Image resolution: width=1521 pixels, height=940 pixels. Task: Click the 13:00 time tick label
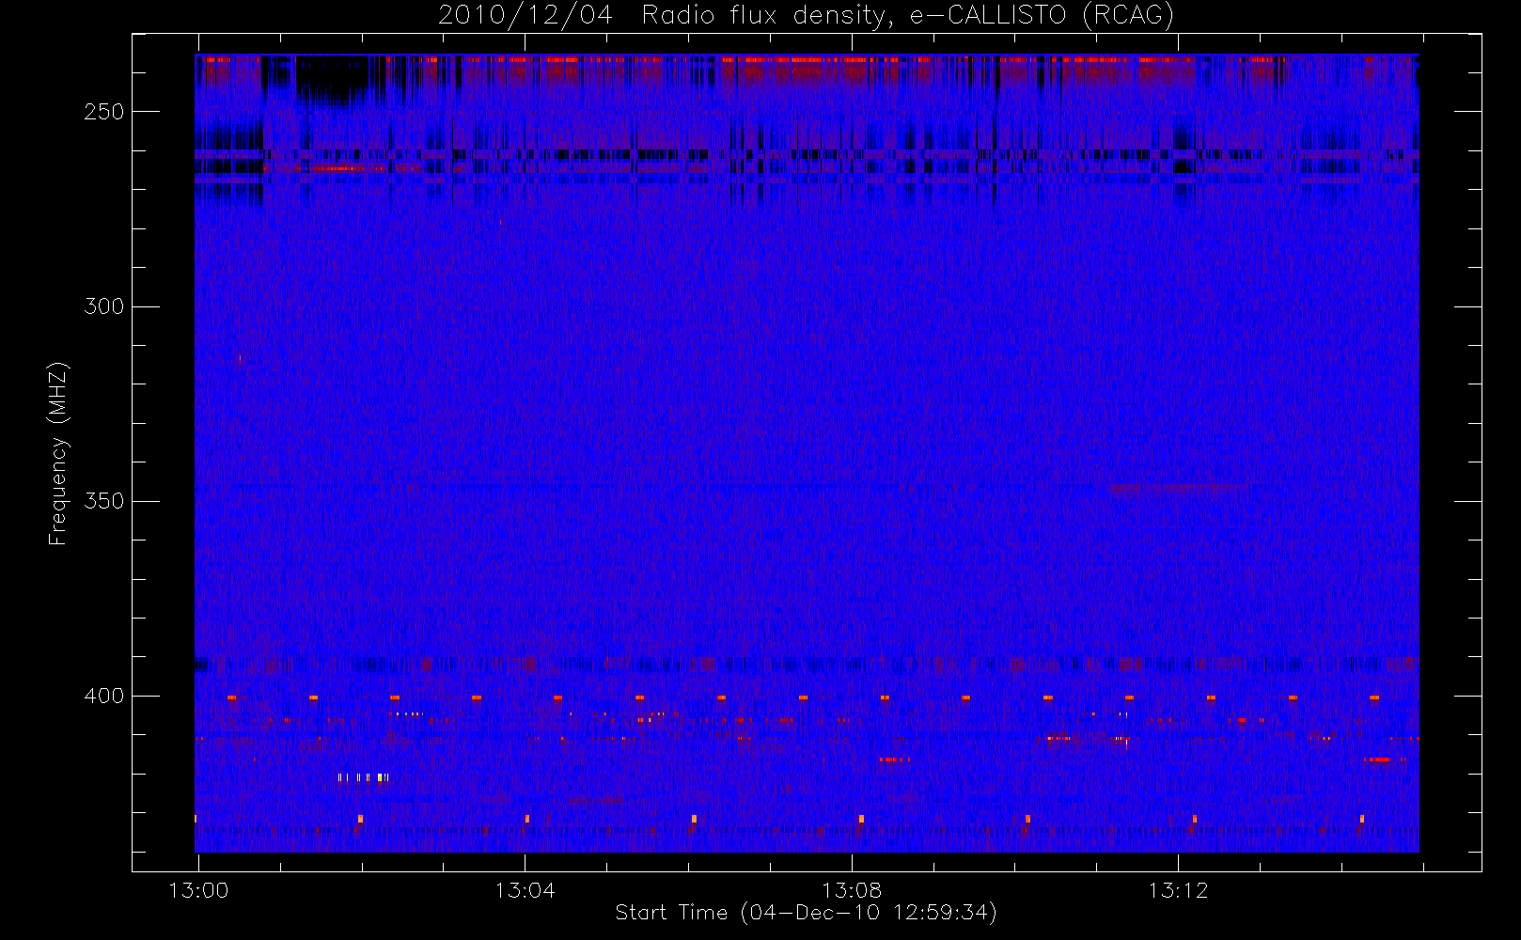(198, 890)
